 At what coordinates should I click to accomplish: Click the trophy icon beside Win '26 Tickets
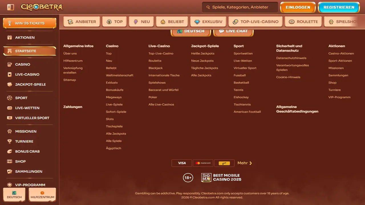tap(10, 23)
